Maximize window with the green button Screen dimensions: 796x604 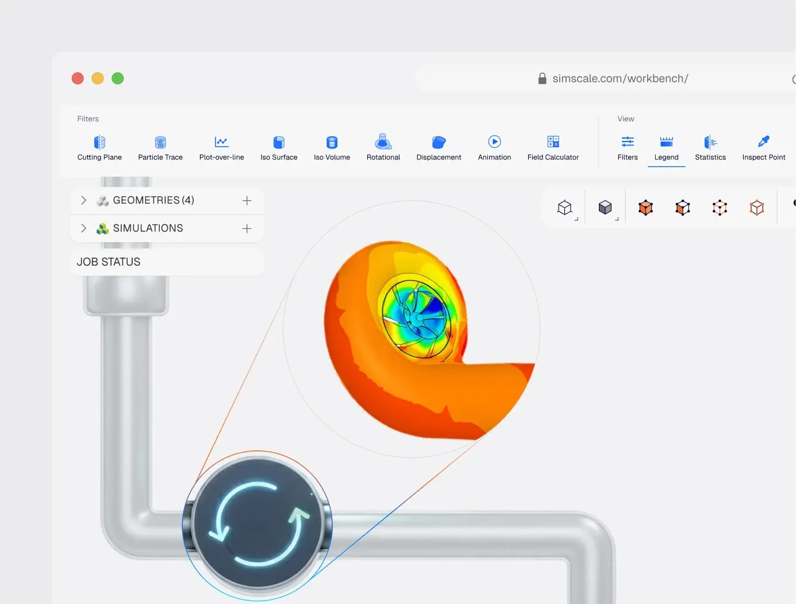[118, 79]
